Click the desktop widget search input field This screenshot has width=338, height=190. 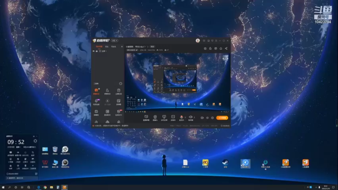pos(22,178)
